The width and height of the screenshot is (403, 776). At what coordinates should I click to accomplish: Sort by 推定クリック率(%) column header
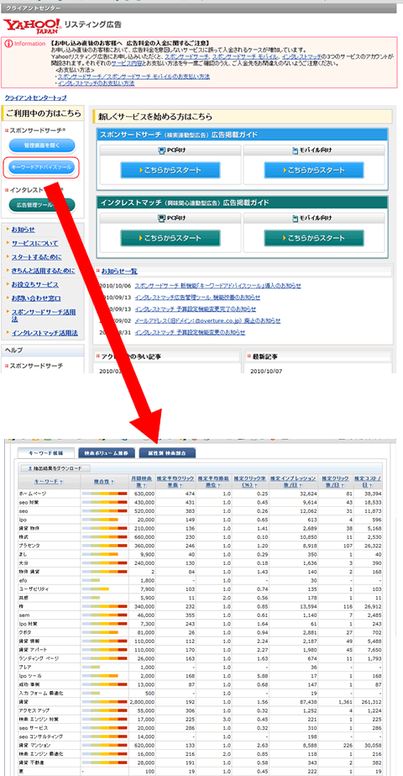pos(251,482)
